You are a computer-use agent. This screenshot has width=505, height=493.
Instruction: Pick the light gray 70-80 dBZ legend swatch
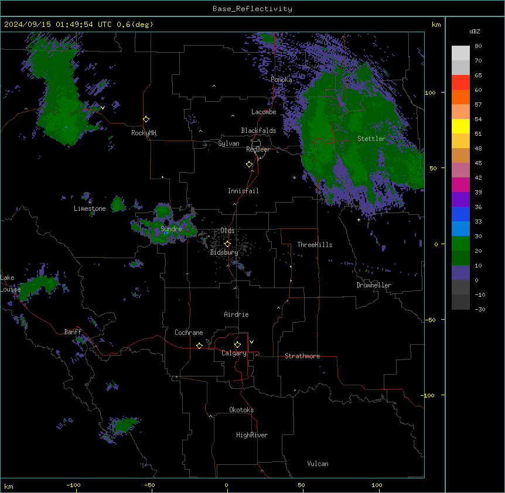click(x=460, y=53)
